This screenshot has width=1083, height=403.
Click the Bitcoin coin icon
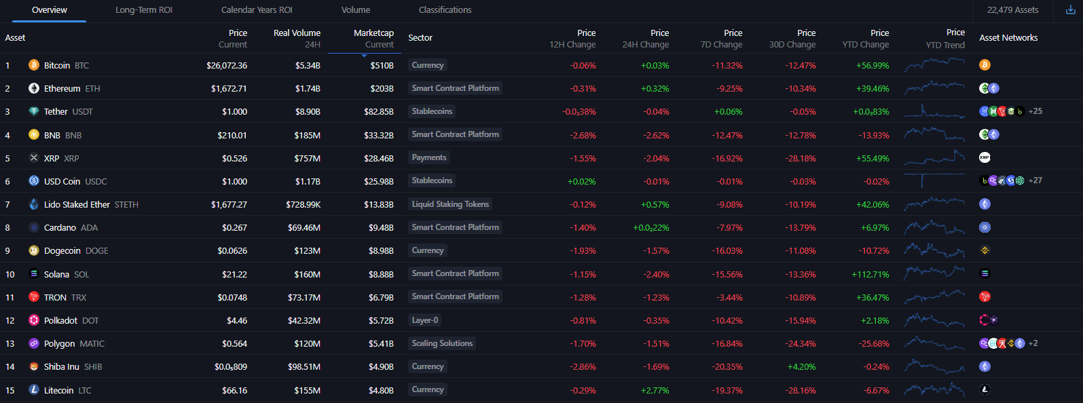point(34,65)
